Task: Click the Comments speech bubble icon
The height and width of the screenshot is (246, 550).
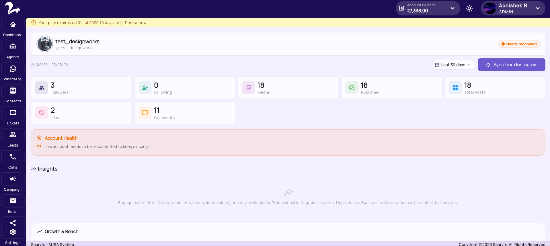Action: (x=145, y=113)
